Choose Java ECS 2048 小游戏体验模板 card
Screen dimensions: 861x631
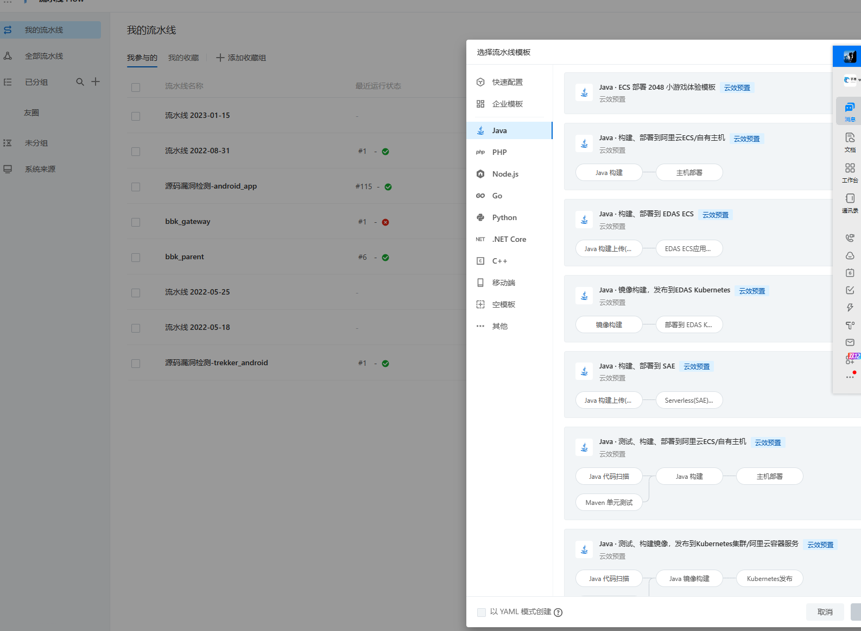point(712,93)
